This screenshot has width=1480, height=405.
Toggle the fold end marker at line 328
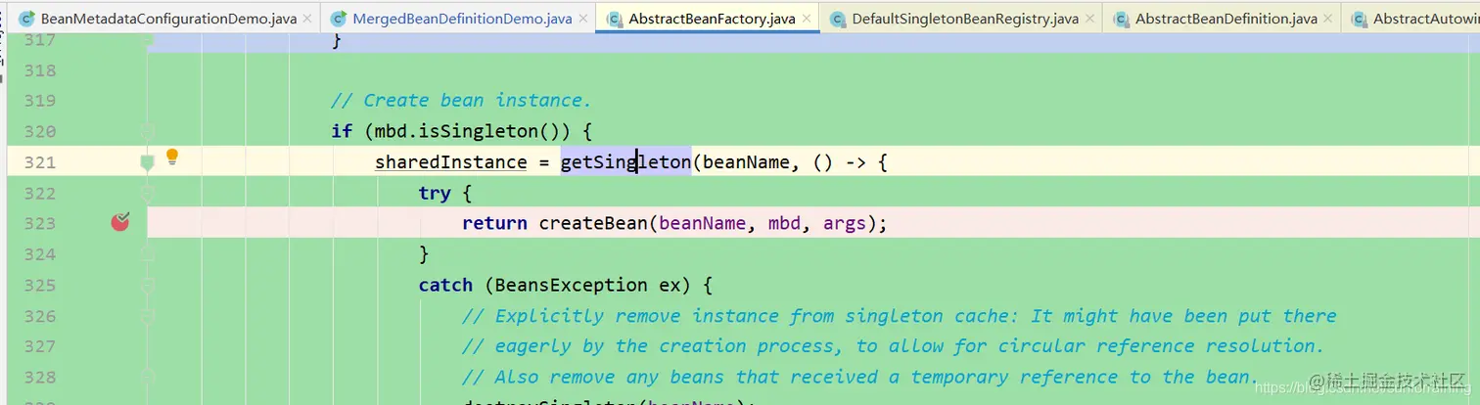[x=148, y=377]
